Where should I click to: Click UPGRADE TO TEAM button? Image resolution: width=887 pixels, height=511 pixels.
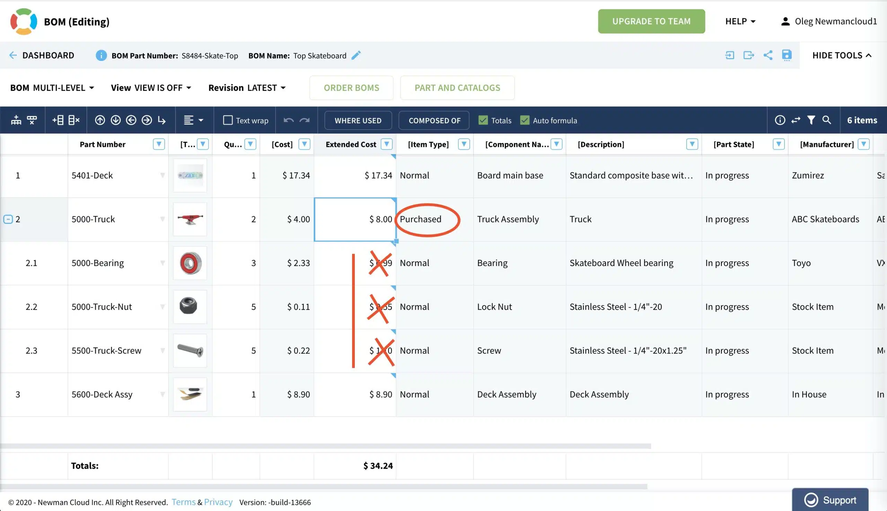pyautogui.click(x=651, y=21)
